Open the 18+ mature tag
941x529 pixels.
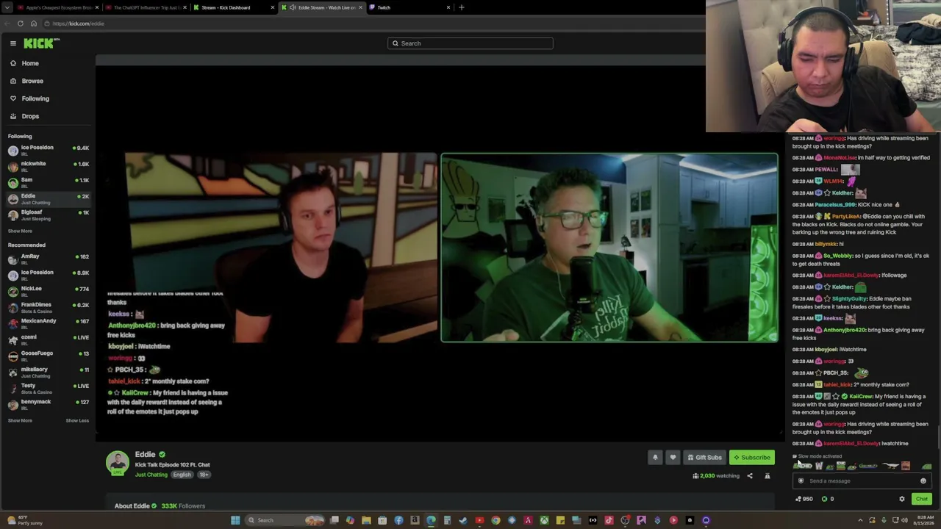[x=204, y=475]
